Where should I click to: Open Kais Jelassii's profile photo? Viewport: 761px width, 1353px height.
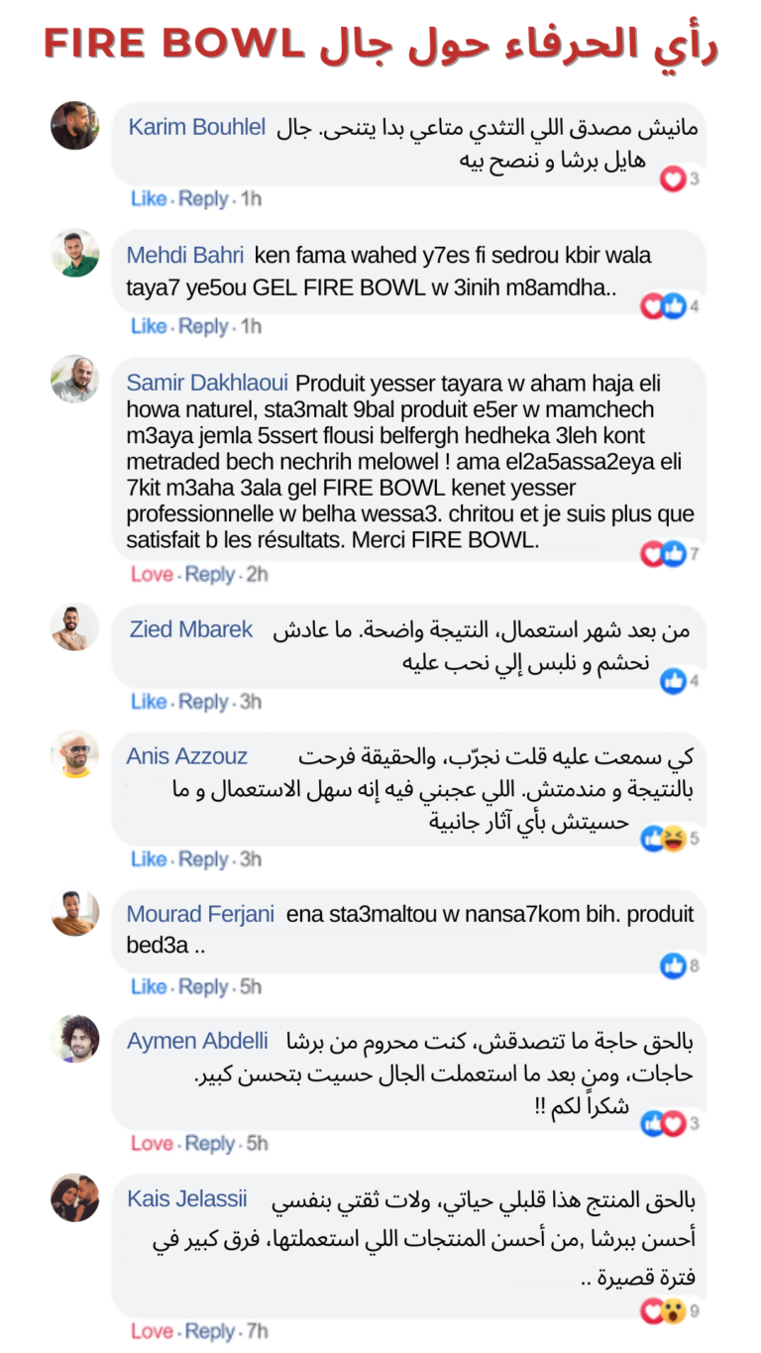(x=75, y=1197)
